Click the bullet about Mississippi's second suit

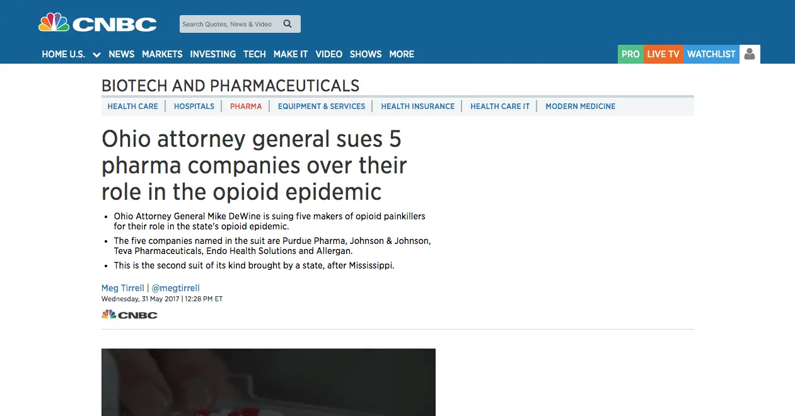(x=254, y=265)
